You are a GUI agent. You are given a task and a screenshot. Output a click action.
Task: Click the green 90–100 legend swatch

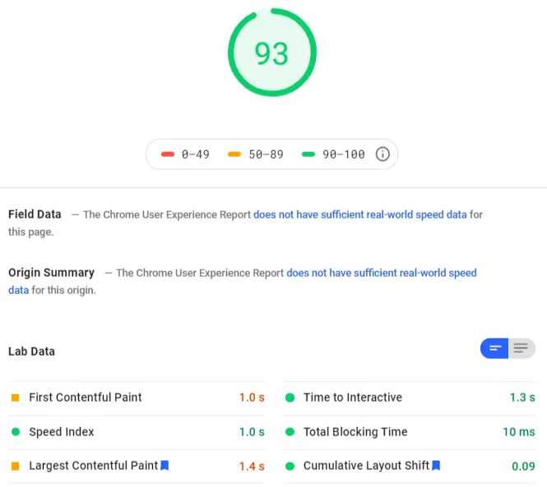tap(308, 154)
